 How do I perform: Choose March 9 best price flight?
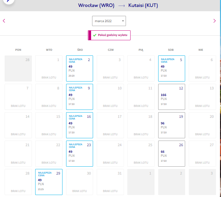[80, 97]
